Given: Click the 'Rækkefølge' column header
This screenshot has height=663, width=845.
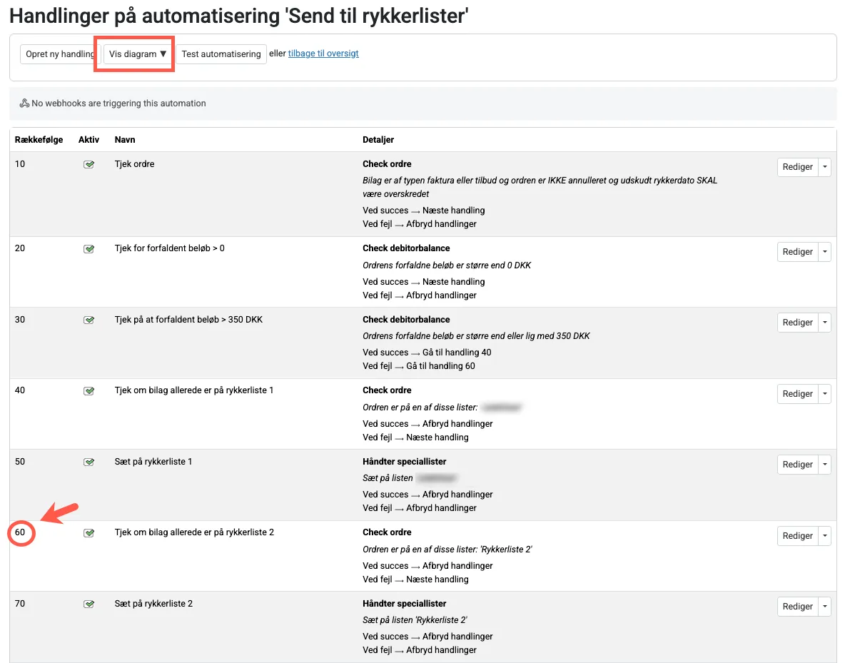Looking at the screenshot, I should [x=39, y=139].
